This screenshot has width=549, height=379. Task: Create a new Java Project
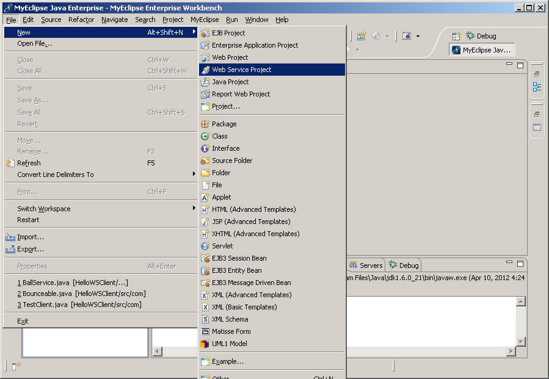pos(272,82)
